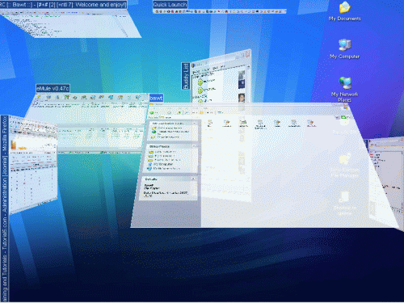Click the Up folder icon in Explorer toolbar
The width and height of the screenshot is (404, 303).
pos(179,112)
